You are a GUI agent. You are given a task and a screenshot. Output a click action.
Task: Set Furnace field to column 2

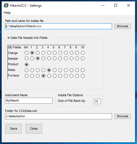38,76
